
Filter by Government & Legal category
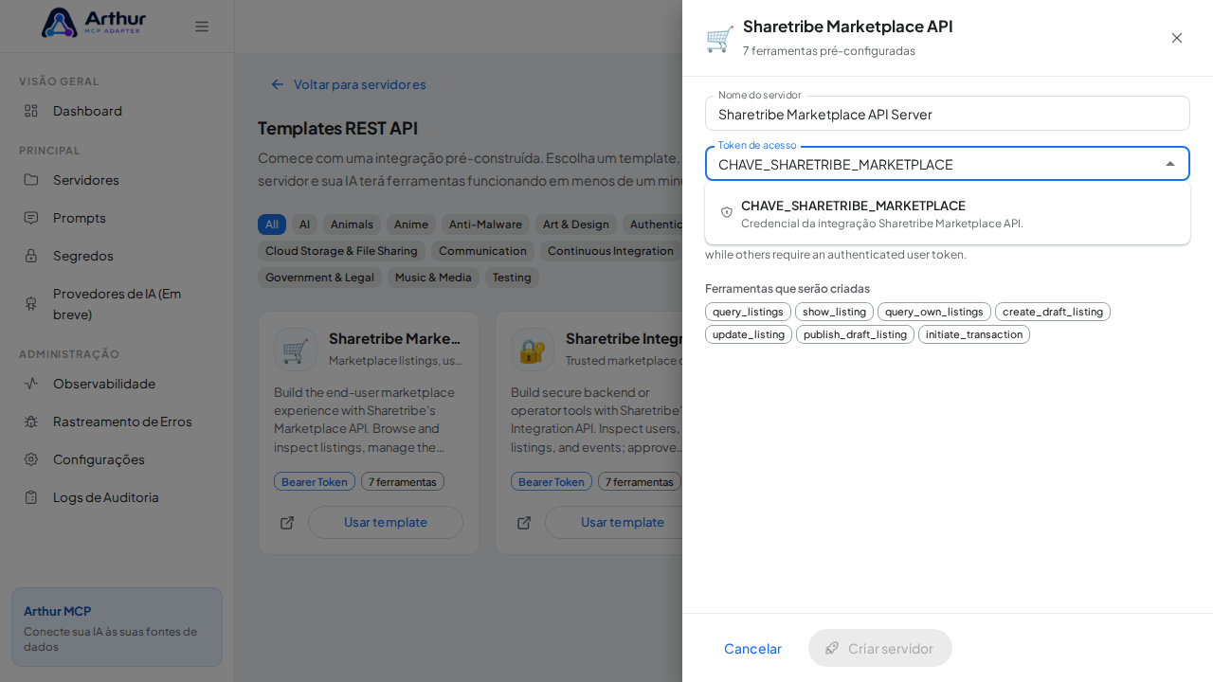[x=319, y=278]
